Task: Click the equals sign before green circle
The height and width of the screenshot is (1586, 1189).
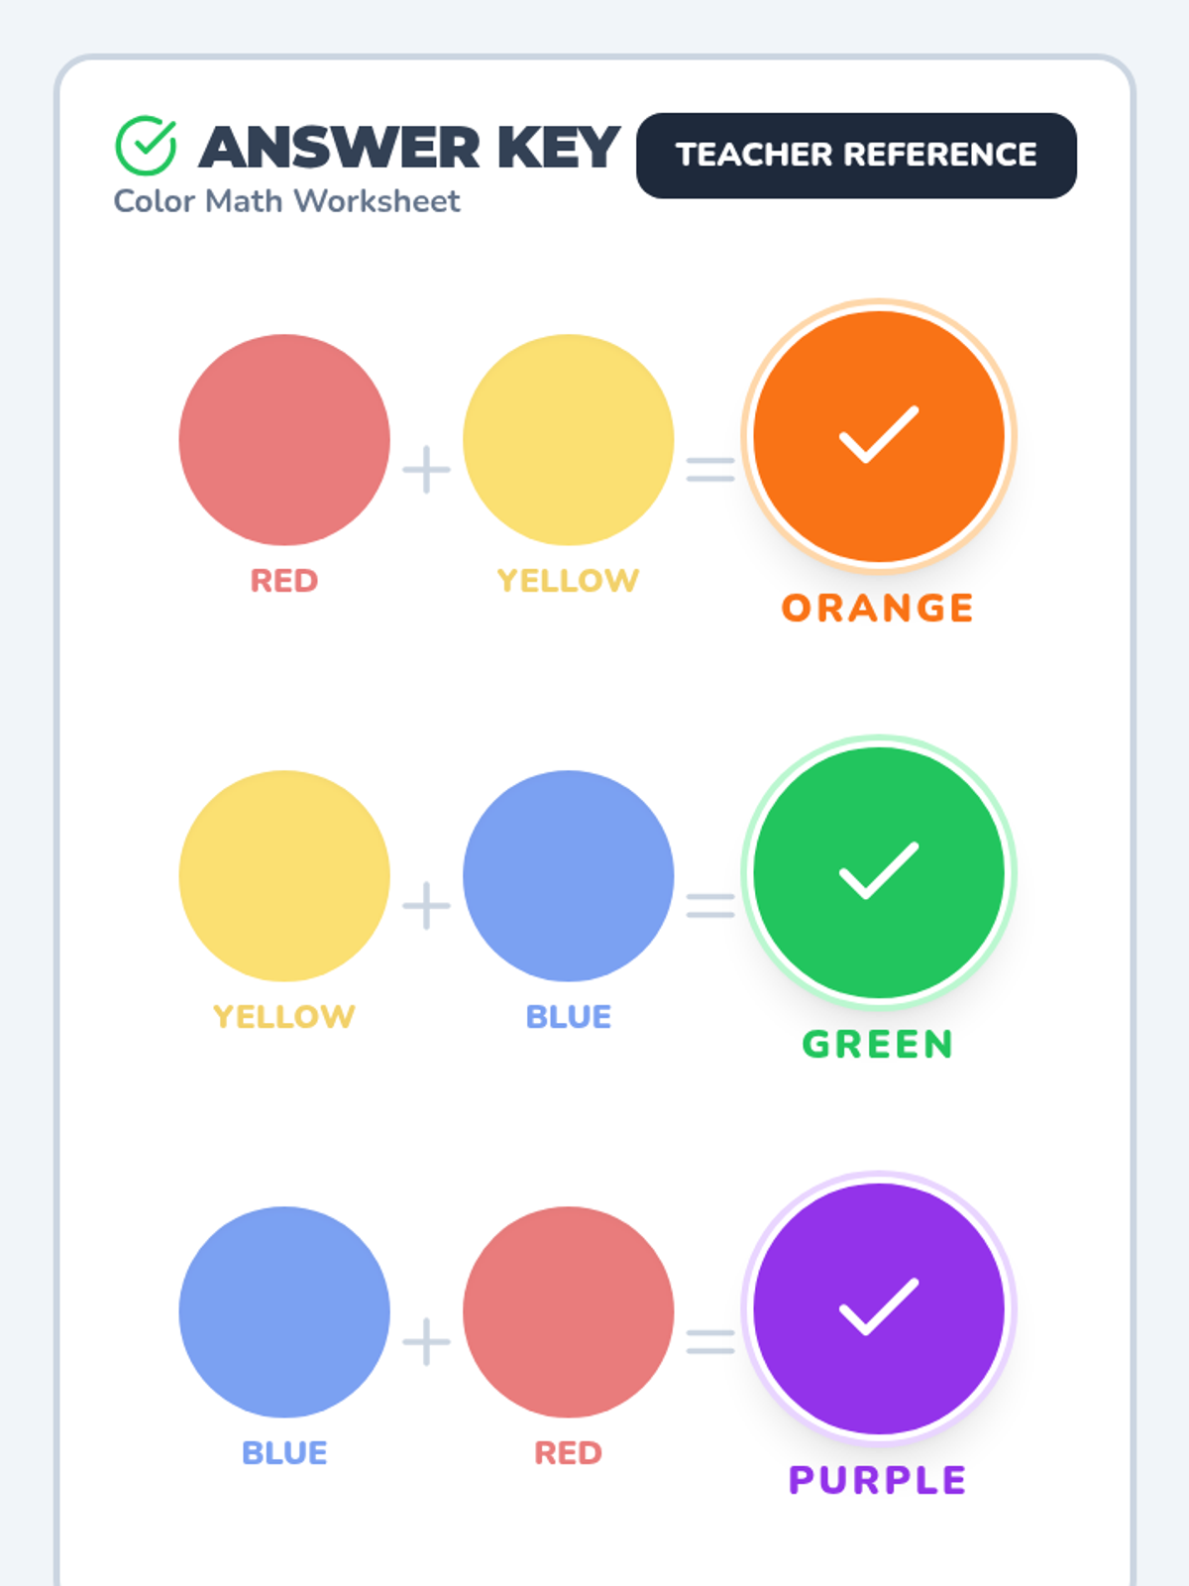Action: [710, 906]
